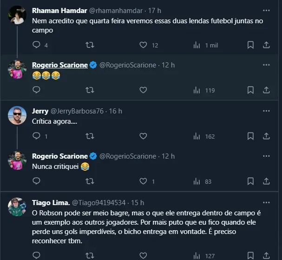Share Rhaman Hamdar's tweet
The width and height of the screenshot is (282, 260).
pyautogui.click(x=266, y=45)
